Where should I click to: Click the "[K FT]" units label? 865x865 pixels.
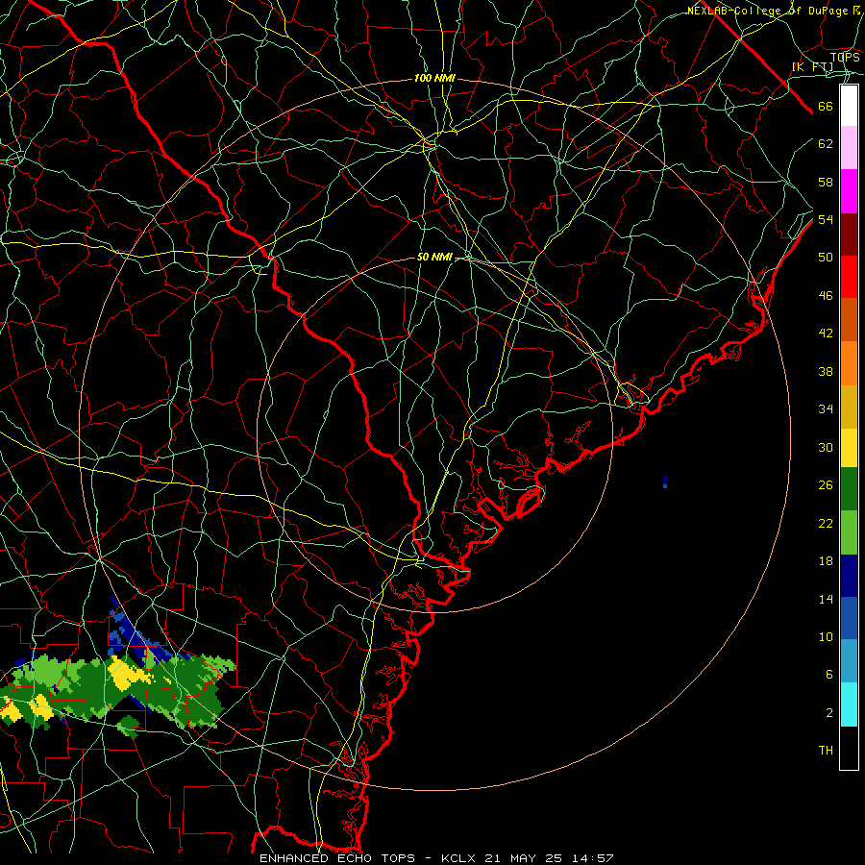(812, 66)
